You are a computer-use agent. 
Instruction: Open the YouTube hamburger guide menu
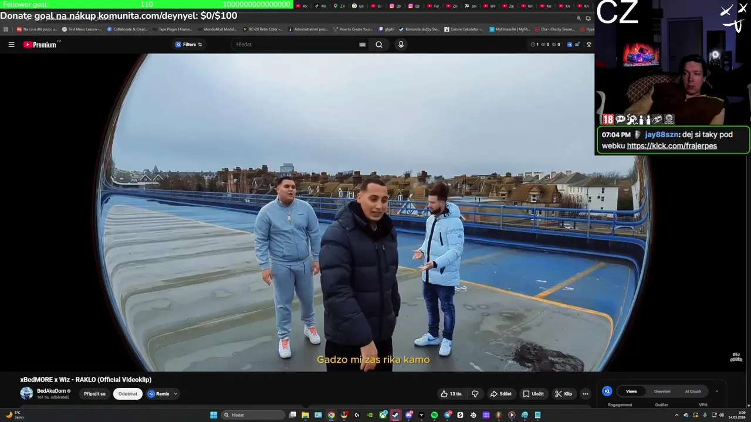11,45
